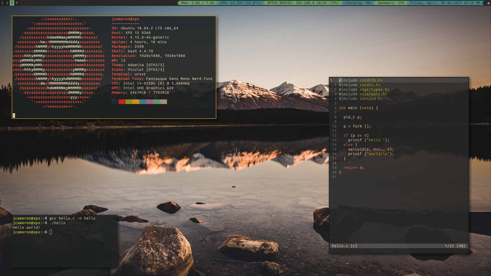Screen dimensions: 491x276
Task: Click the purple color block in neofetch
Action: point(150,102)
